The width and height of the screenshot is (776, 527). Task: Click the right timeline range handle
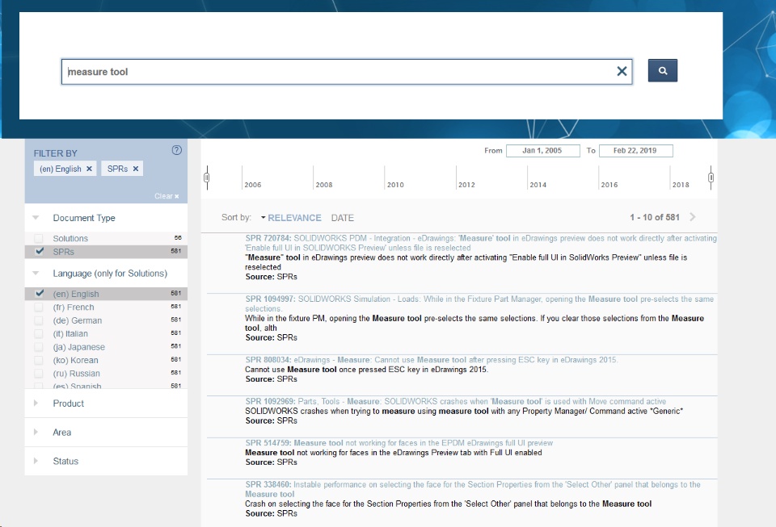711,178
